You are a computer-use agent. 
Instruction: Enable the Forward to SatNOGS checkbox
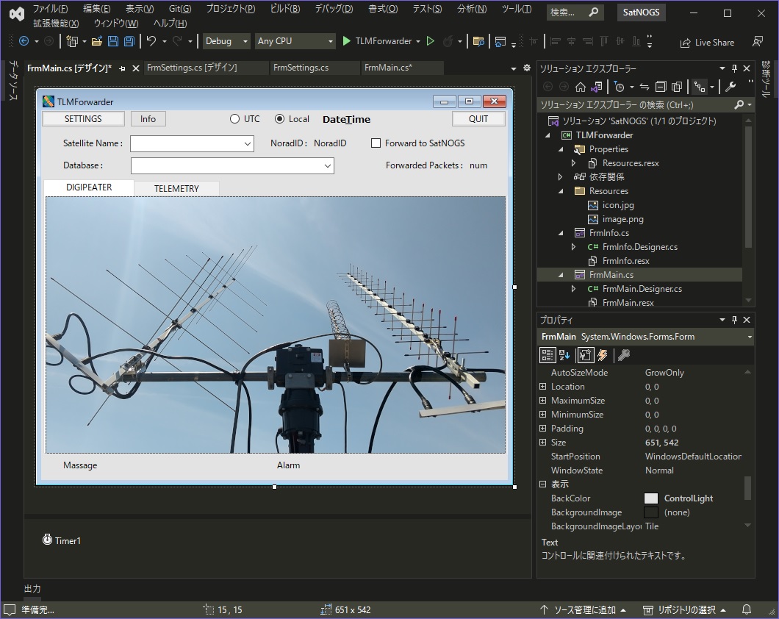click(x=376, y=143)
